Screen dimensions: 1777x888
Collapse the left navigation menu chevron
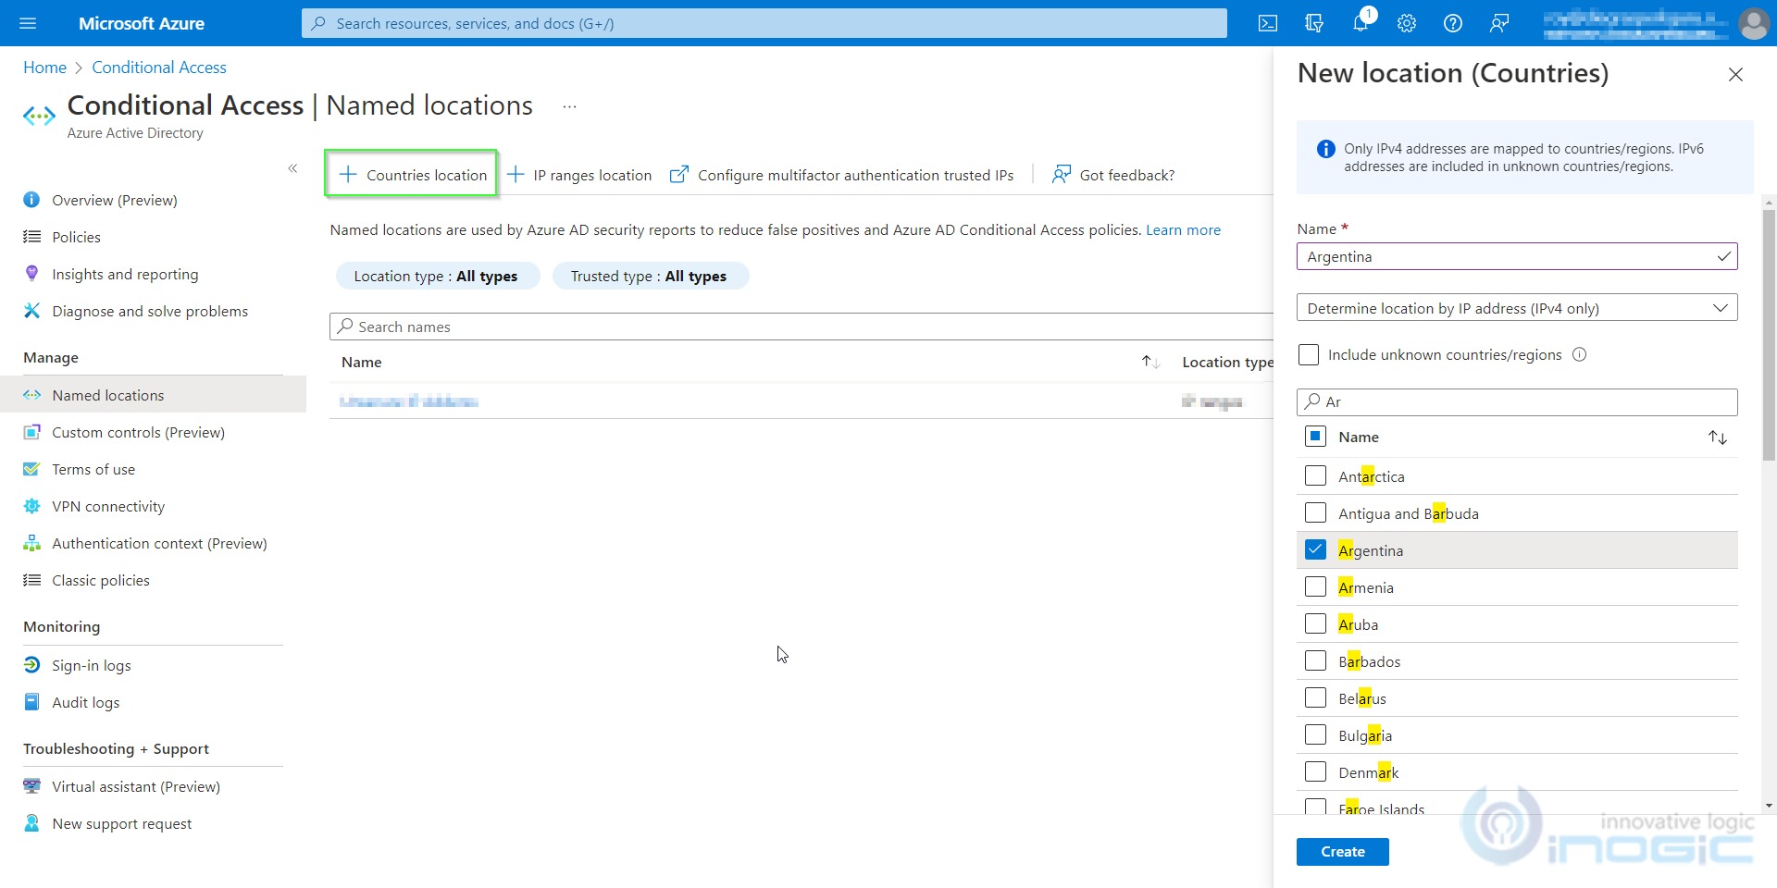[292, 168]
